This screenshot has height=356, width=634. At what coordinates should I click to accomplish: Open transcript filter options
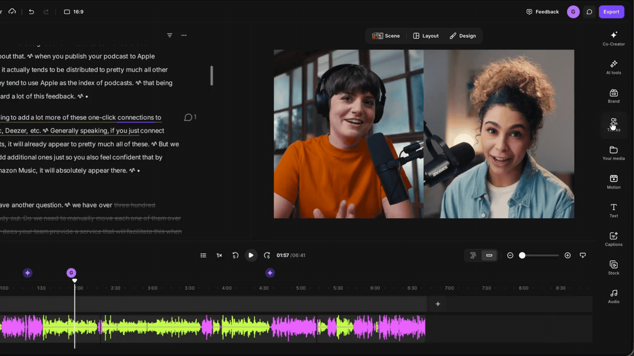(x=170, y=35)
